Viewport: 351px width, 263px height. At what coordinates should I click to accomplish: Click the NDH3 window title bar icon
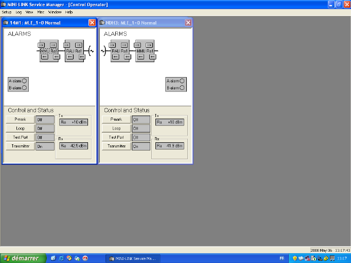pos(102,23)
